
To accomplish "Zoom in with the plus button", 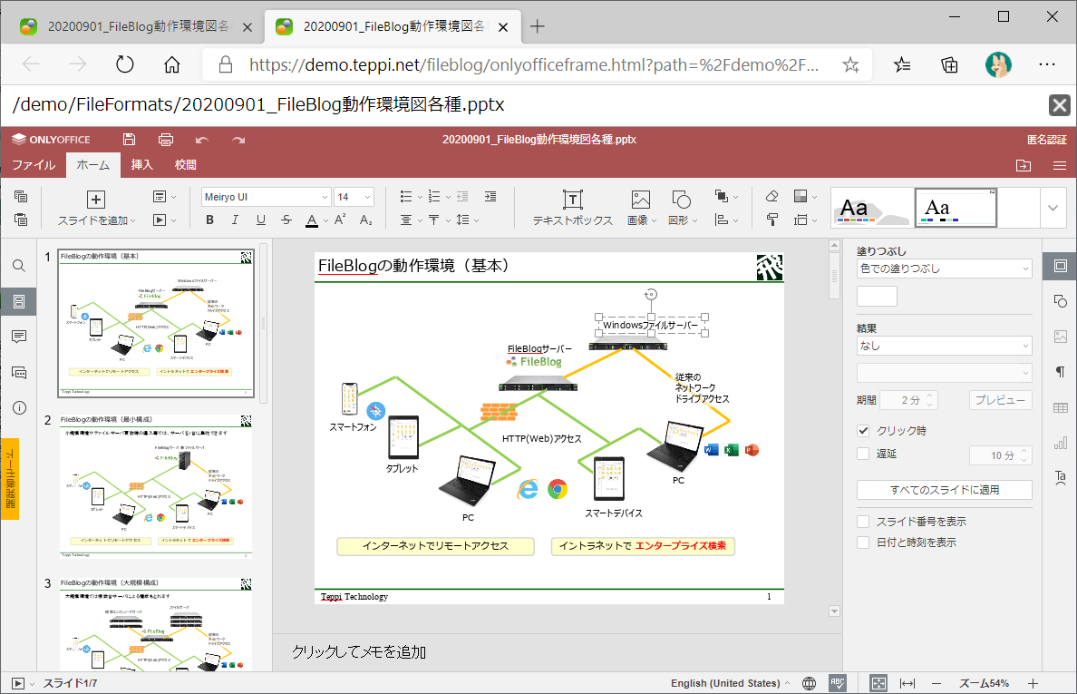I will pyautogui.click(x=1033, y=683).
